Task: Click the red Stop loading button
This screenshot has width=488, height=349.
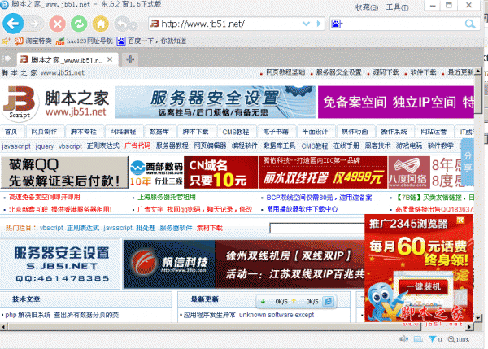Action: (x=57, y=24)
